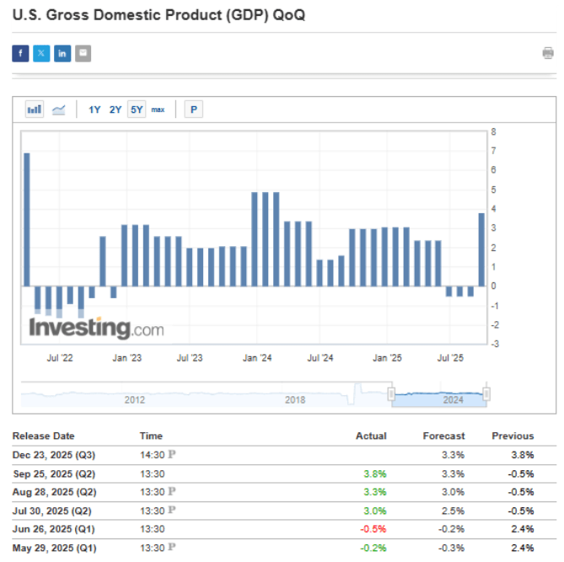The height and width of the screenshot is (562, 564).
Task: Toggle the P button in chart toolbar
Action: 194,110
